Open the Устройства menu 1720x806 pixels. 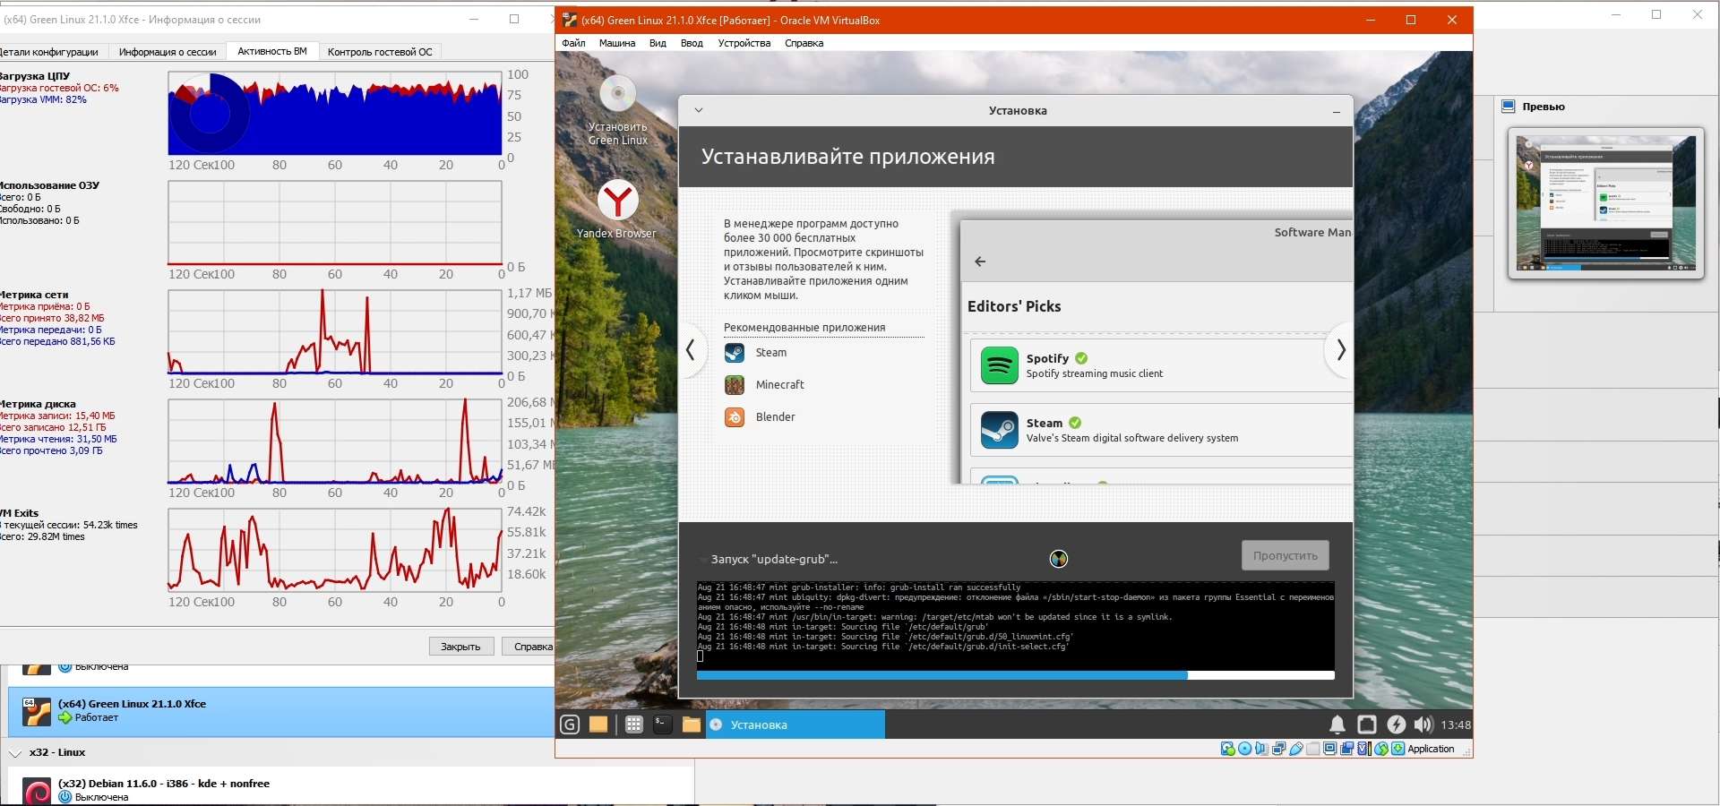click(744, 43)
